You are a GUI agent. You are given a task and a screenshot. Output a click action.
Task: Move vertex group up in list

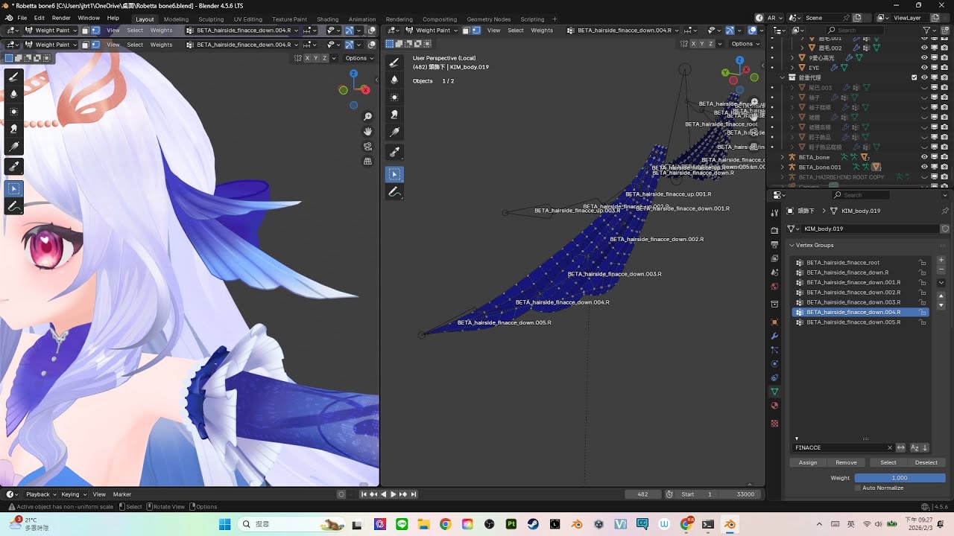[941, 296]
